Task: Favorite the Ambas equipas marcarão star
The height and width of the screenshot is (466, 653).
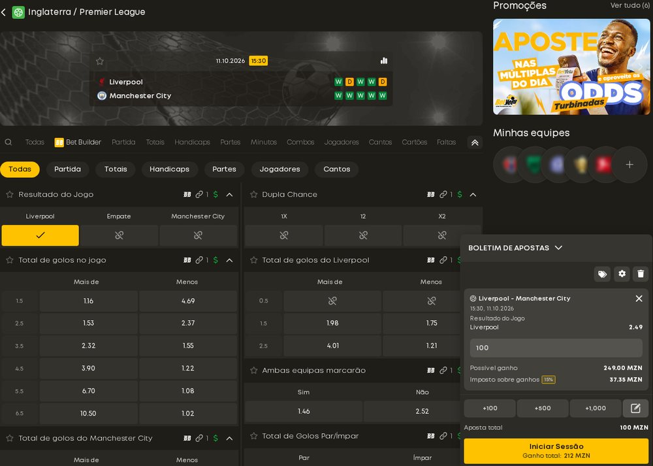Action: click(253, 370)
